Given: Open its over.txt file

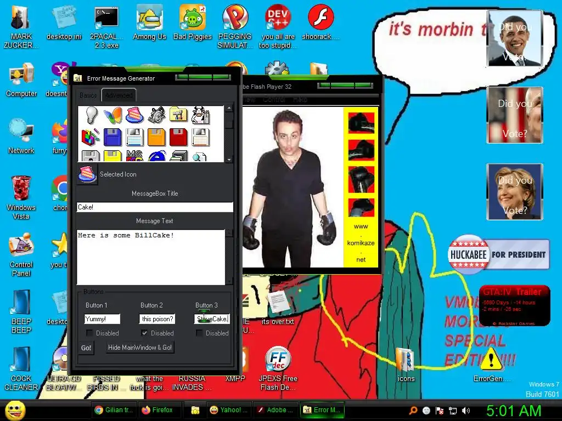Looking at the screenshot, I should 278,308.
